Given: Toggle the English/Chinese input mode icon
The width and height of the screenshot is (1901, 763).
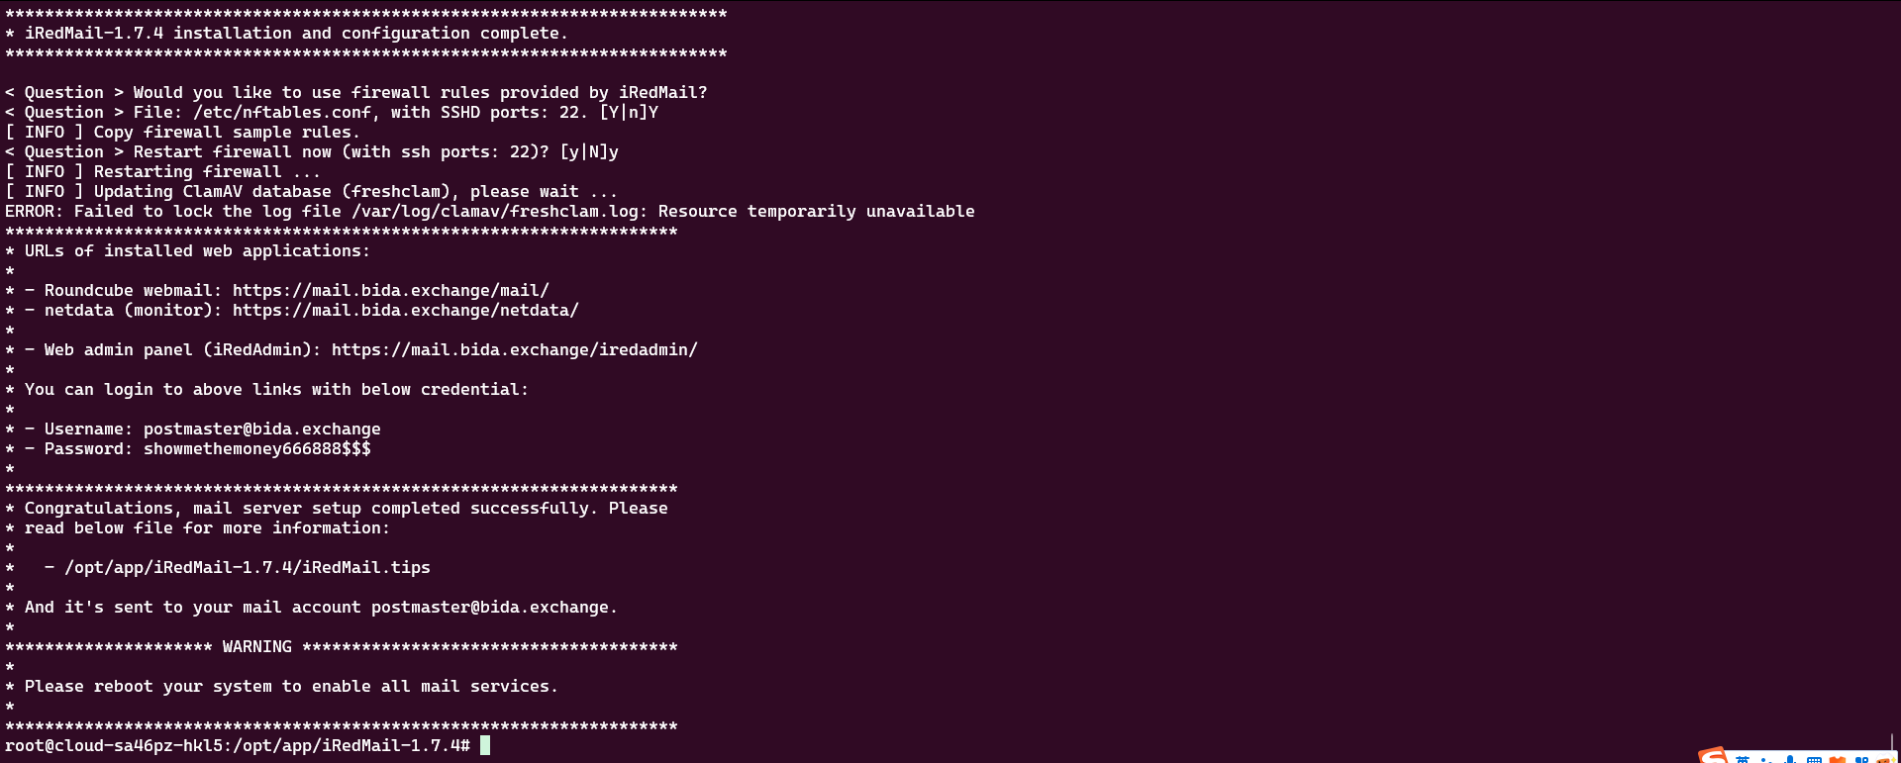Looking at the screenshot, I should tap(1743, 759).
